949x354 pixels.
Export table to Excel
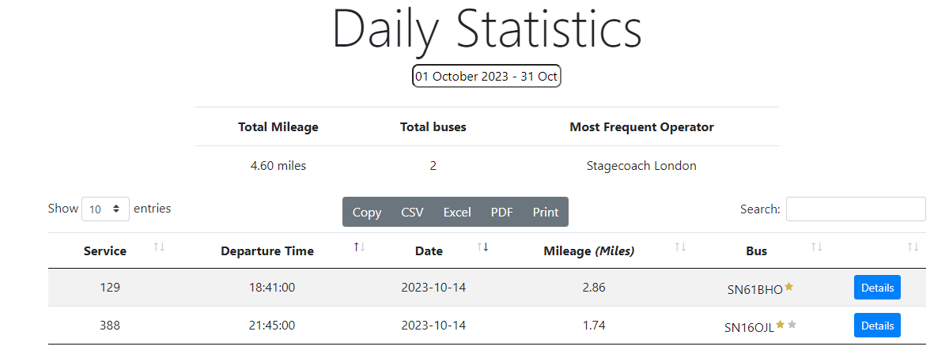[x=457, y=212]
